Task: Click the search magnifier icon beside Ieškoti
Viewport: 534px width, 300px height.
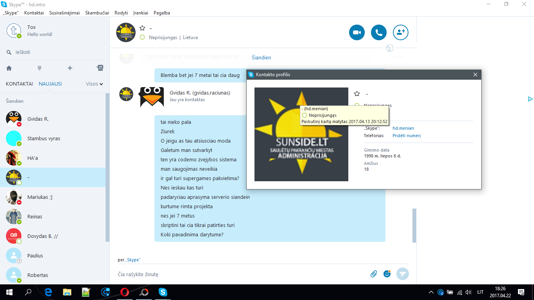Action: point(9,52)
